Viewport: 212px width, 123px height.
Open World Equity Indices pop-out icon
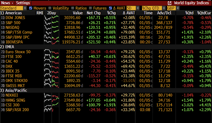pyautogui.click(x=169, y=3)
